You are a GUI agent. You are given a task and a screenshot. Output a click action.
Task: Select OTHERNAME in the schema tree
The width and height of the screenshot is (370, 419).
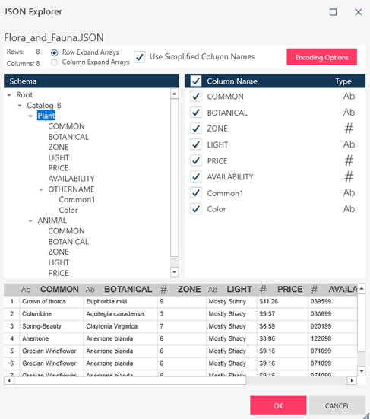[x=71, y=189]
